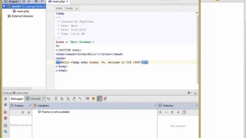Open Debug tool window gear settings
Image resolution: width=246 pixels, height=138 pixels.
[x=189, y=93]
